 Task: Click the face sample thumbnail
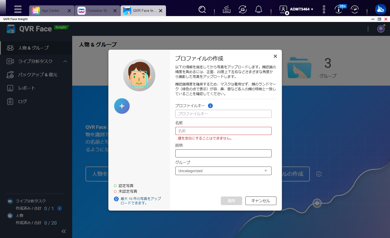139,75
